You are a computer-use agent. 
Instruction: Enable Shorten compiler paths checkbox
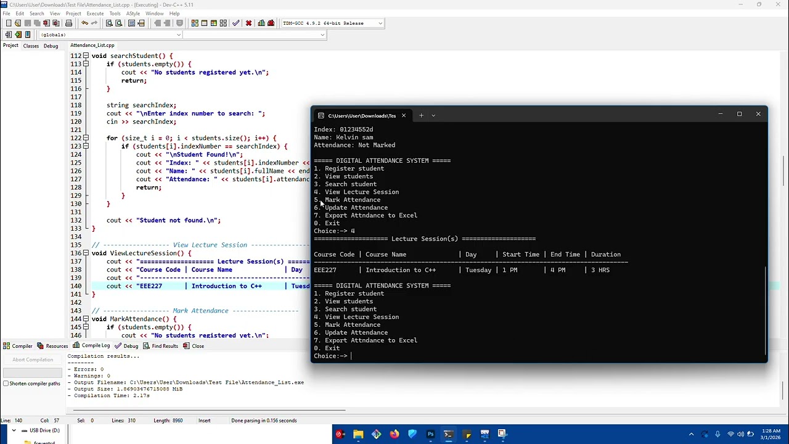point(6,384)
